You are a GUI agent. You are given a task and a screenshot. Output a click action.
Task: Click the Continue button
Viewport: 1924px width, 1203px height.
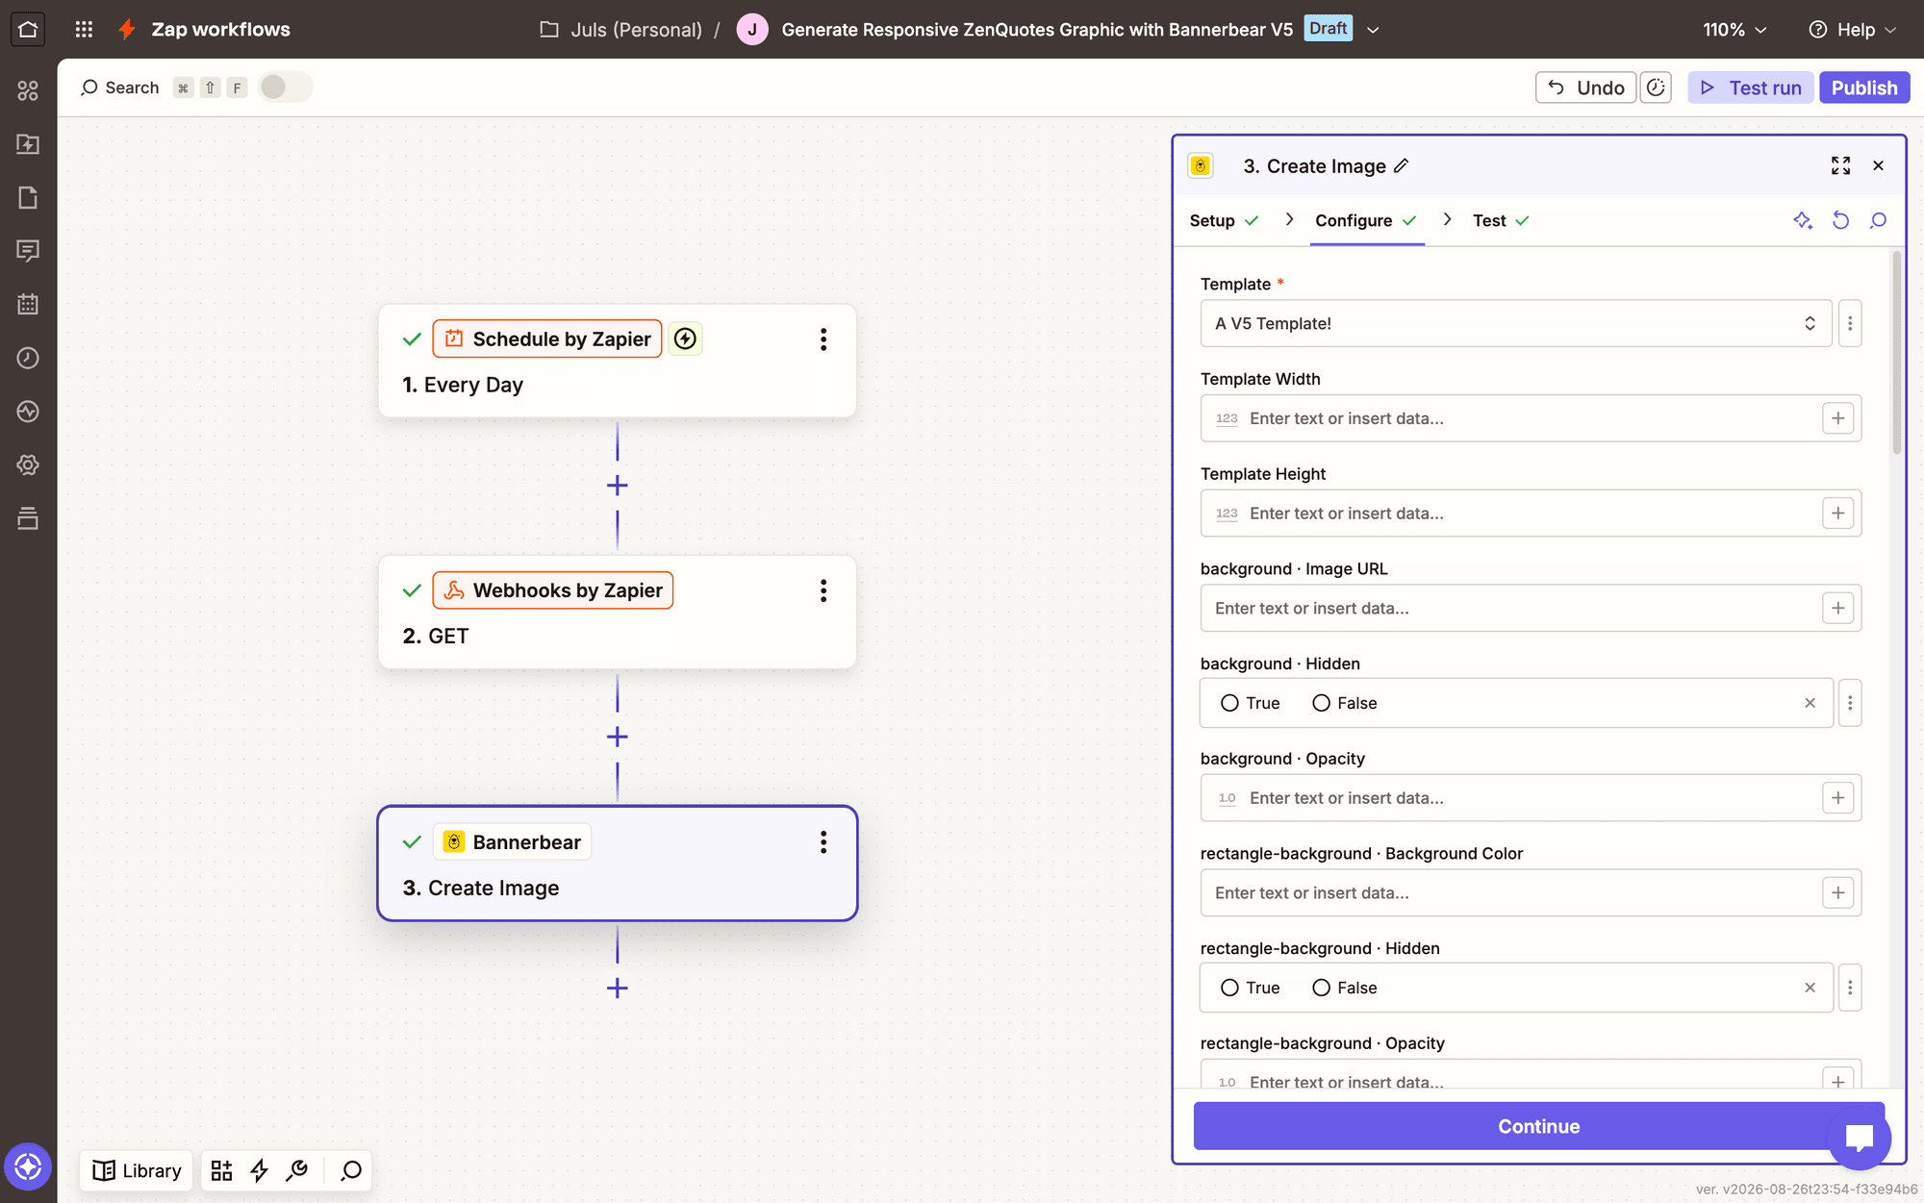point(1538,1126)
